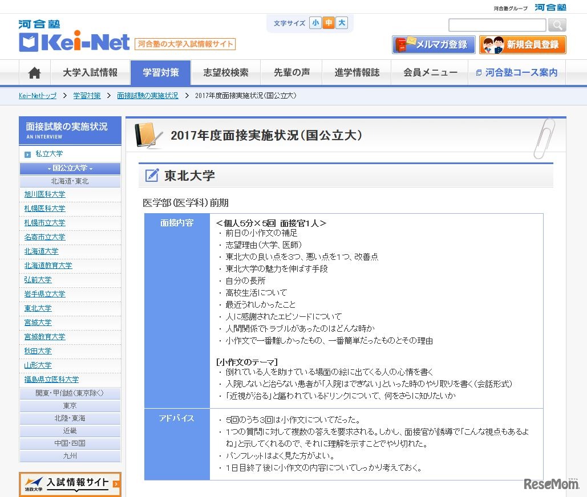
Task: Click the Kei-Net logo
Action: (x=74, y=40)
